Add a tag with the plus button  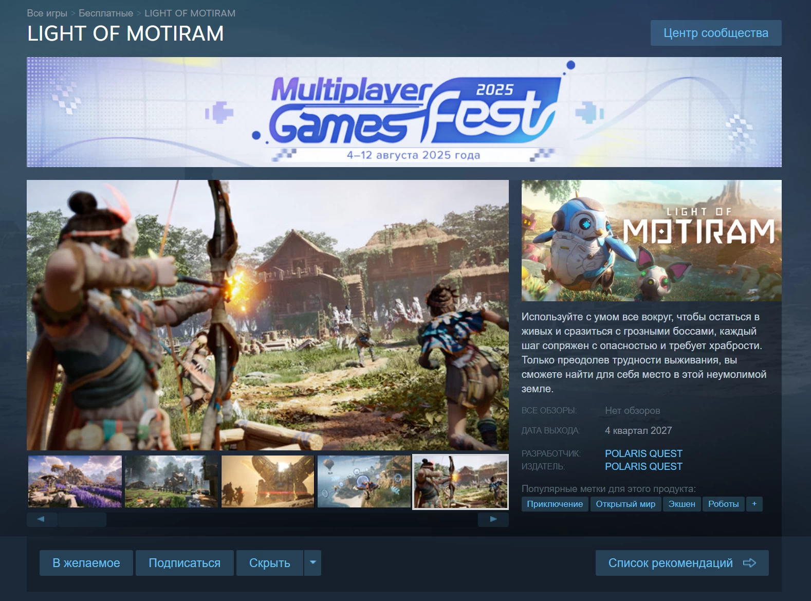click(x=754, y=504)
